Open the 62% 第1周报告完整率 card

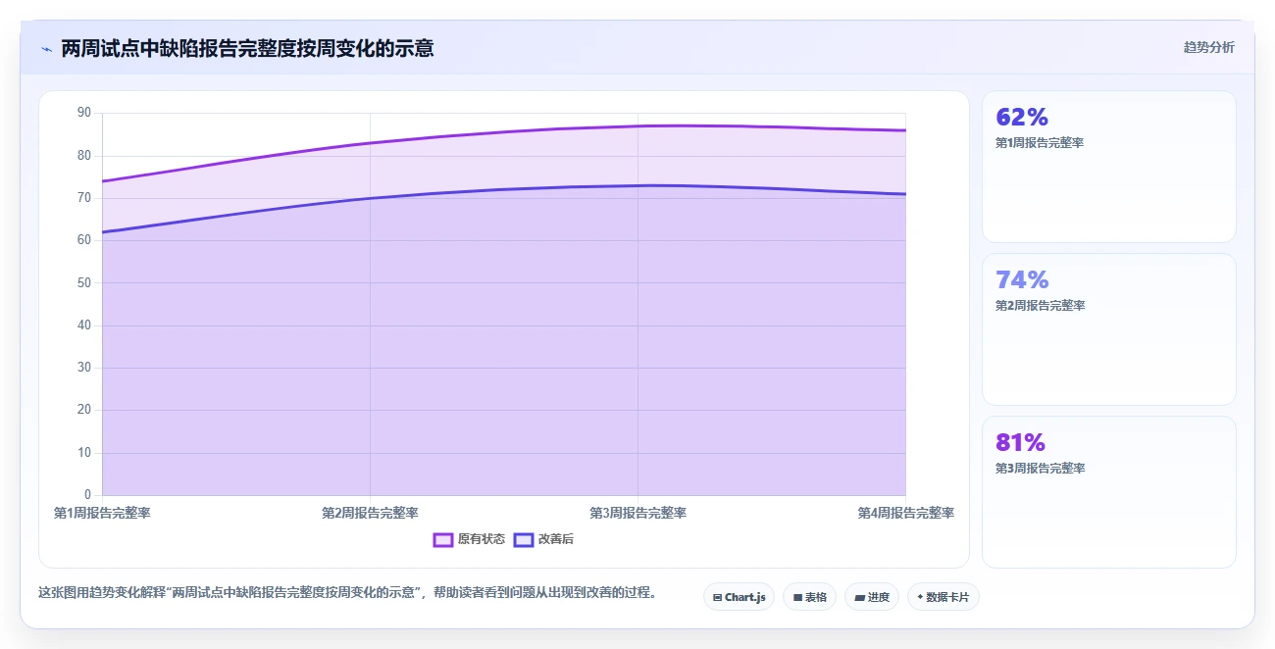click(x=1108, y=167)
